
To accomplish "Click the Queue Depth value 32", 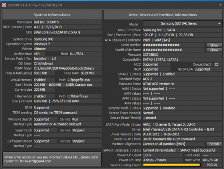I will click(x=216, y=64).
